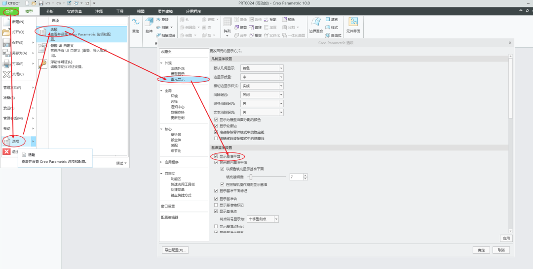The width and height of the screenshot is (533, 269).
Task: Toggle 显示为模型曲面分配的颜色 checkbox
Action: pos(216,120)
